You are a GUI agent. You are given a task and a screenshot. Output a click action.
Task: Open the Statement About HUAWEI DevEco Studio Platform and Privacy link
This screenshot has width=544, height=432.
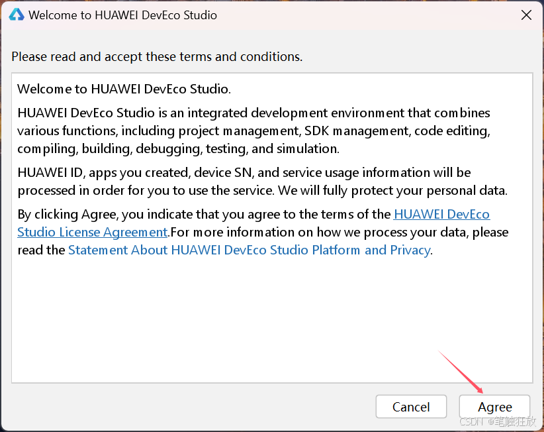pos(249,250)
